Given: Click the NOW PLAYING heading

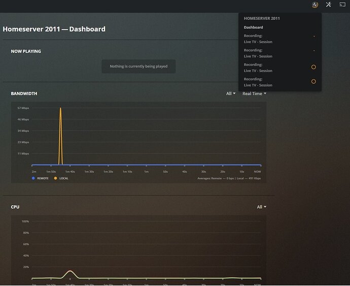Looking at the screenshot, I should click(26, 51).
